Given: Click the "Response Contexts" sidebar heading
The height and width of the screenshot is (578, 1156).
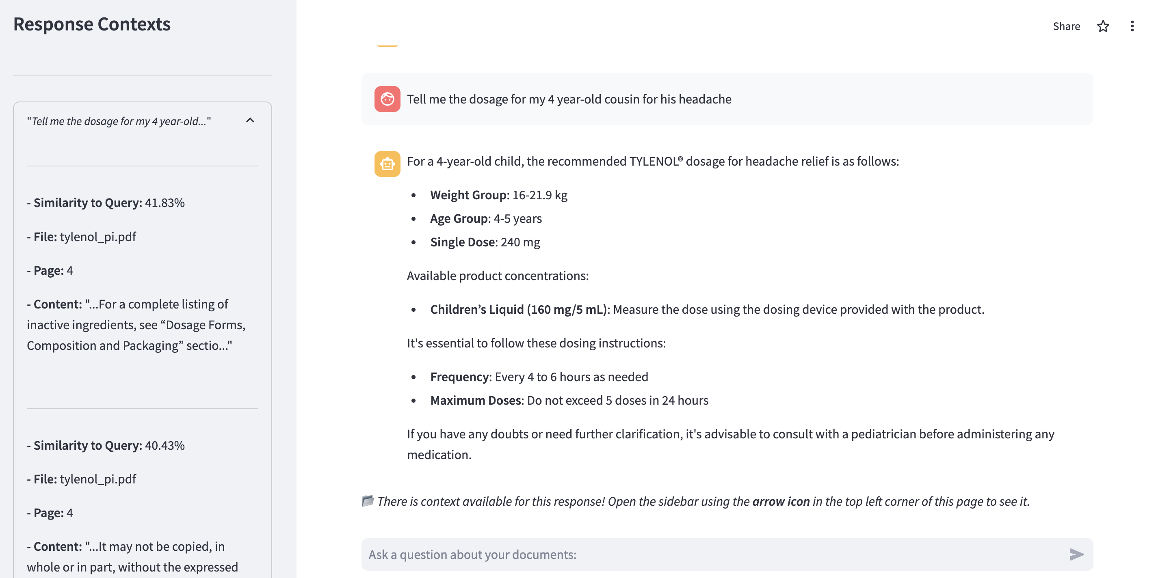Looking at the screenshot, I should click(x=92, y=24).
